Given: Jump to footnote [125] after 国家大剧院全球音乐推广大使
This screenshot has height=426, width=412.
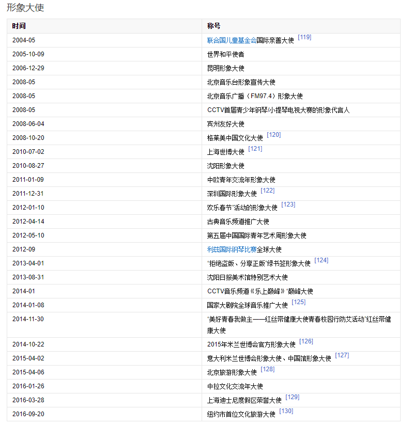Looking at the screenshot, I should [x=299, y=302].
